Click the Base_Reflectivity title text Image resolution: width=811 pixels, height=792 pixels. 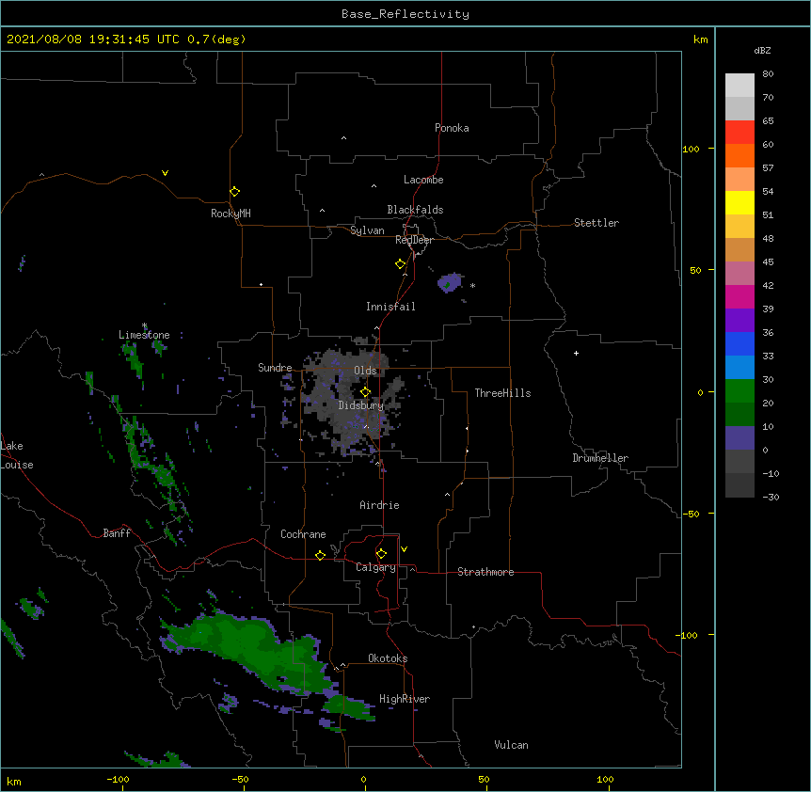[405, 14]
